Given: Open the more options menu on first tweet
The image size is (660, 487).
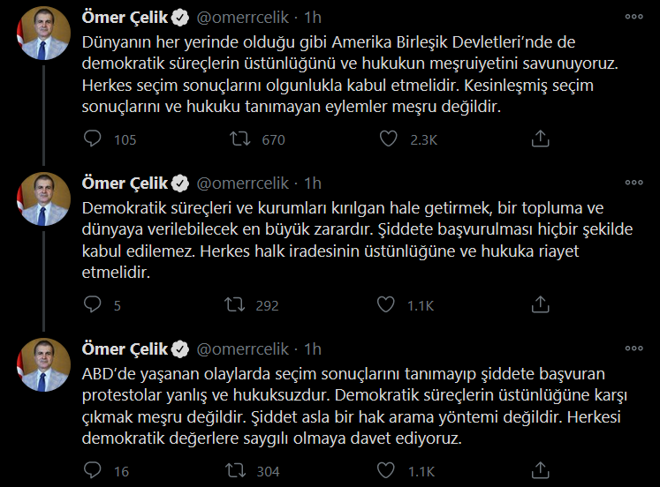Looking at the screenshot, I should tap(633, 17).
